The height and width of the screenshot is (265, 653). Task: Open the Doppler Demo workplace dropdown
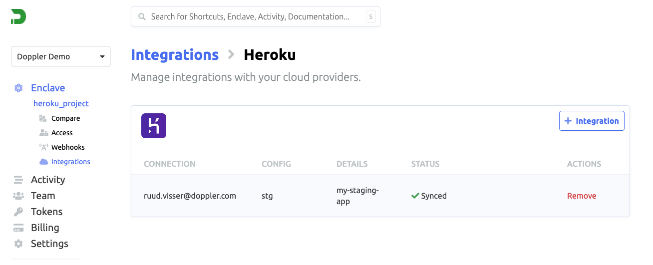pos(61,56)
